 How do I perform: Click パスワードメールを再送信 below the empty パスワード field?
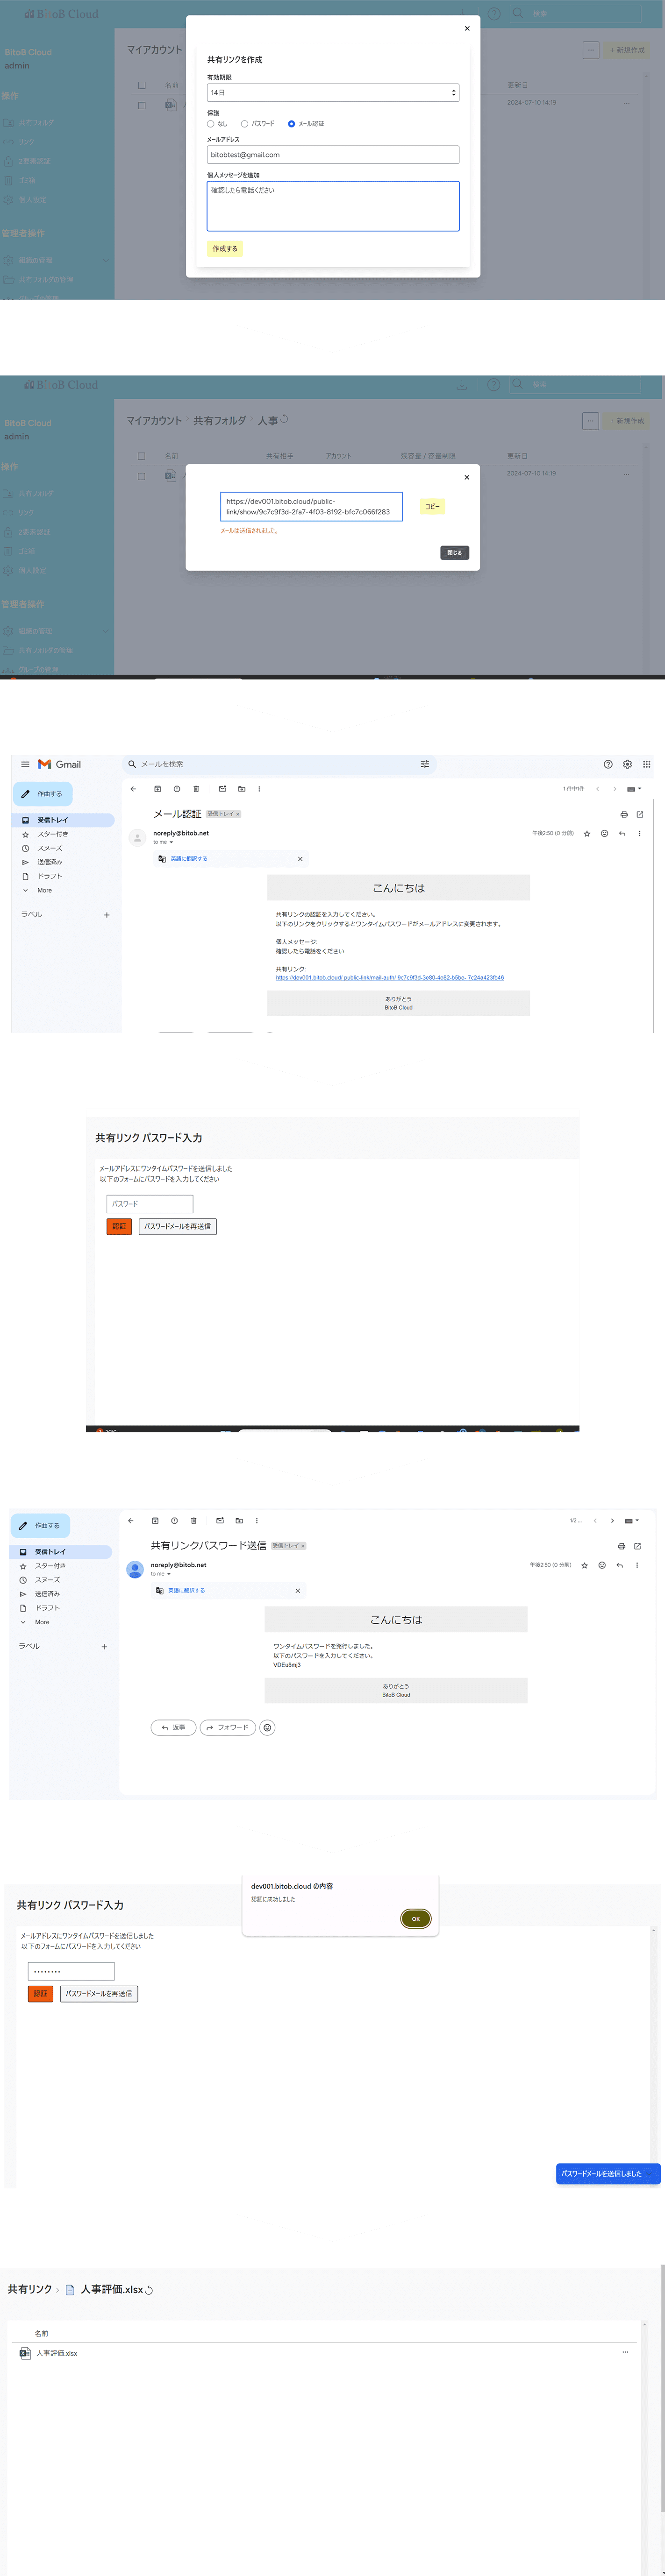pyautogui.click(x=178, y=1226)
